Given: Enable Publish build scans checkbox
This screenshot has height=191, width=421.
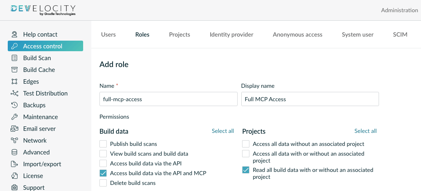Looking at the screenshot, I should point(103,144).
